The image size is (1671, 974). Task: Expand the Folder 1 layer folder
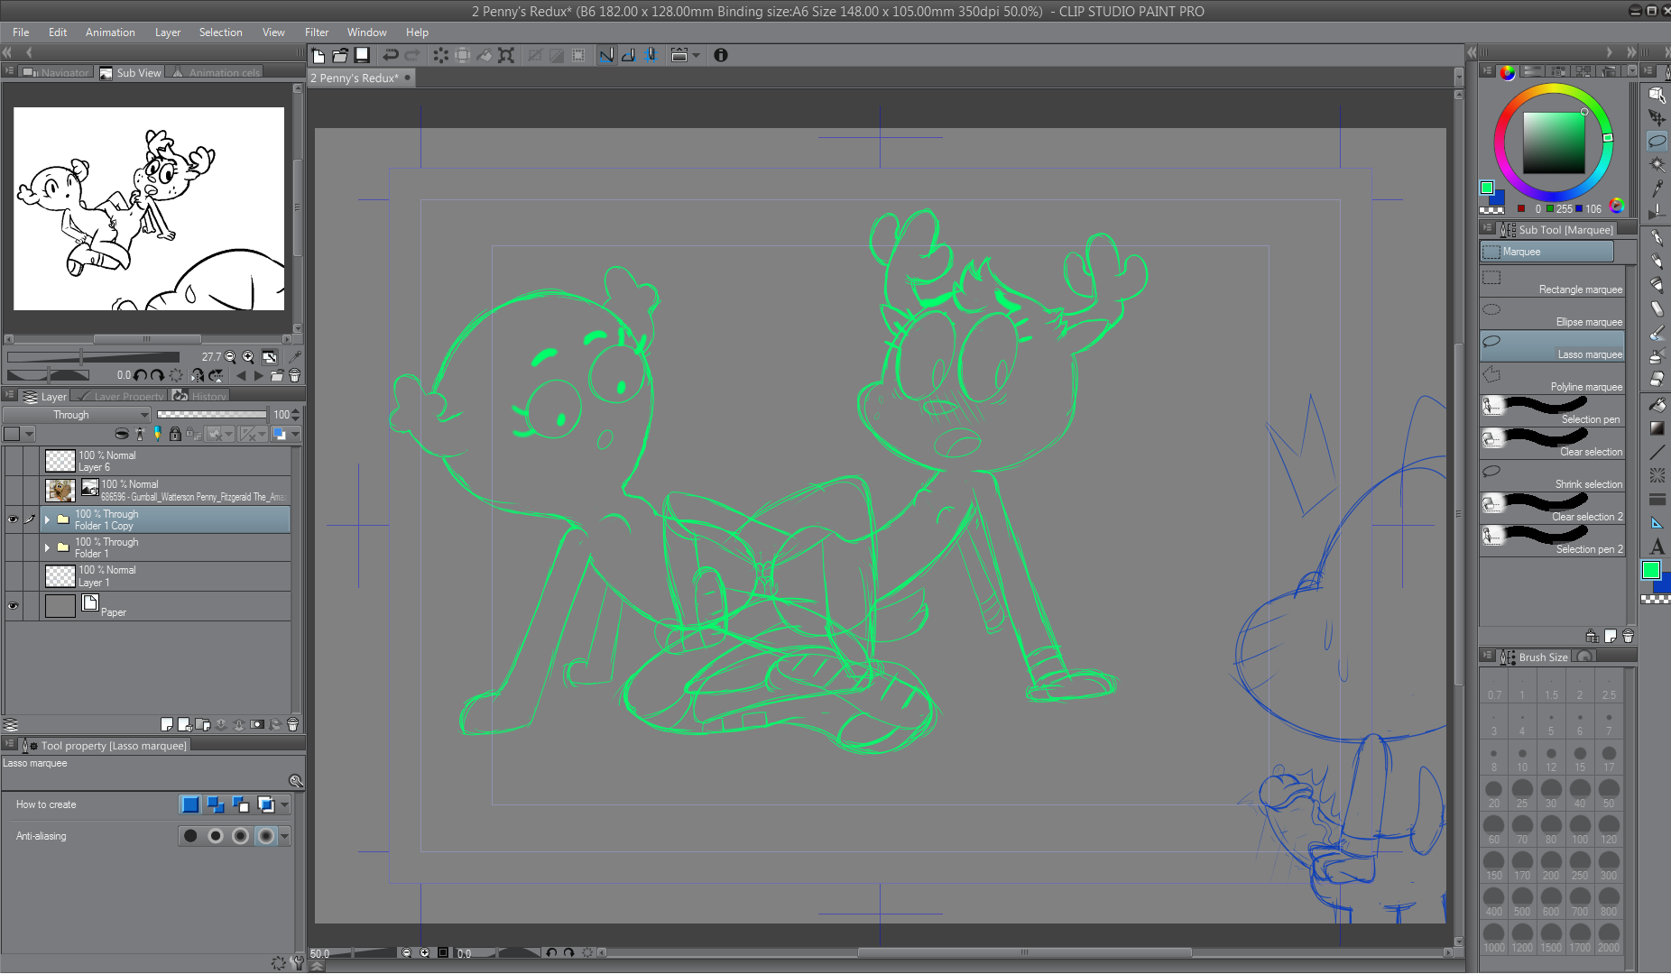[47, 547]
